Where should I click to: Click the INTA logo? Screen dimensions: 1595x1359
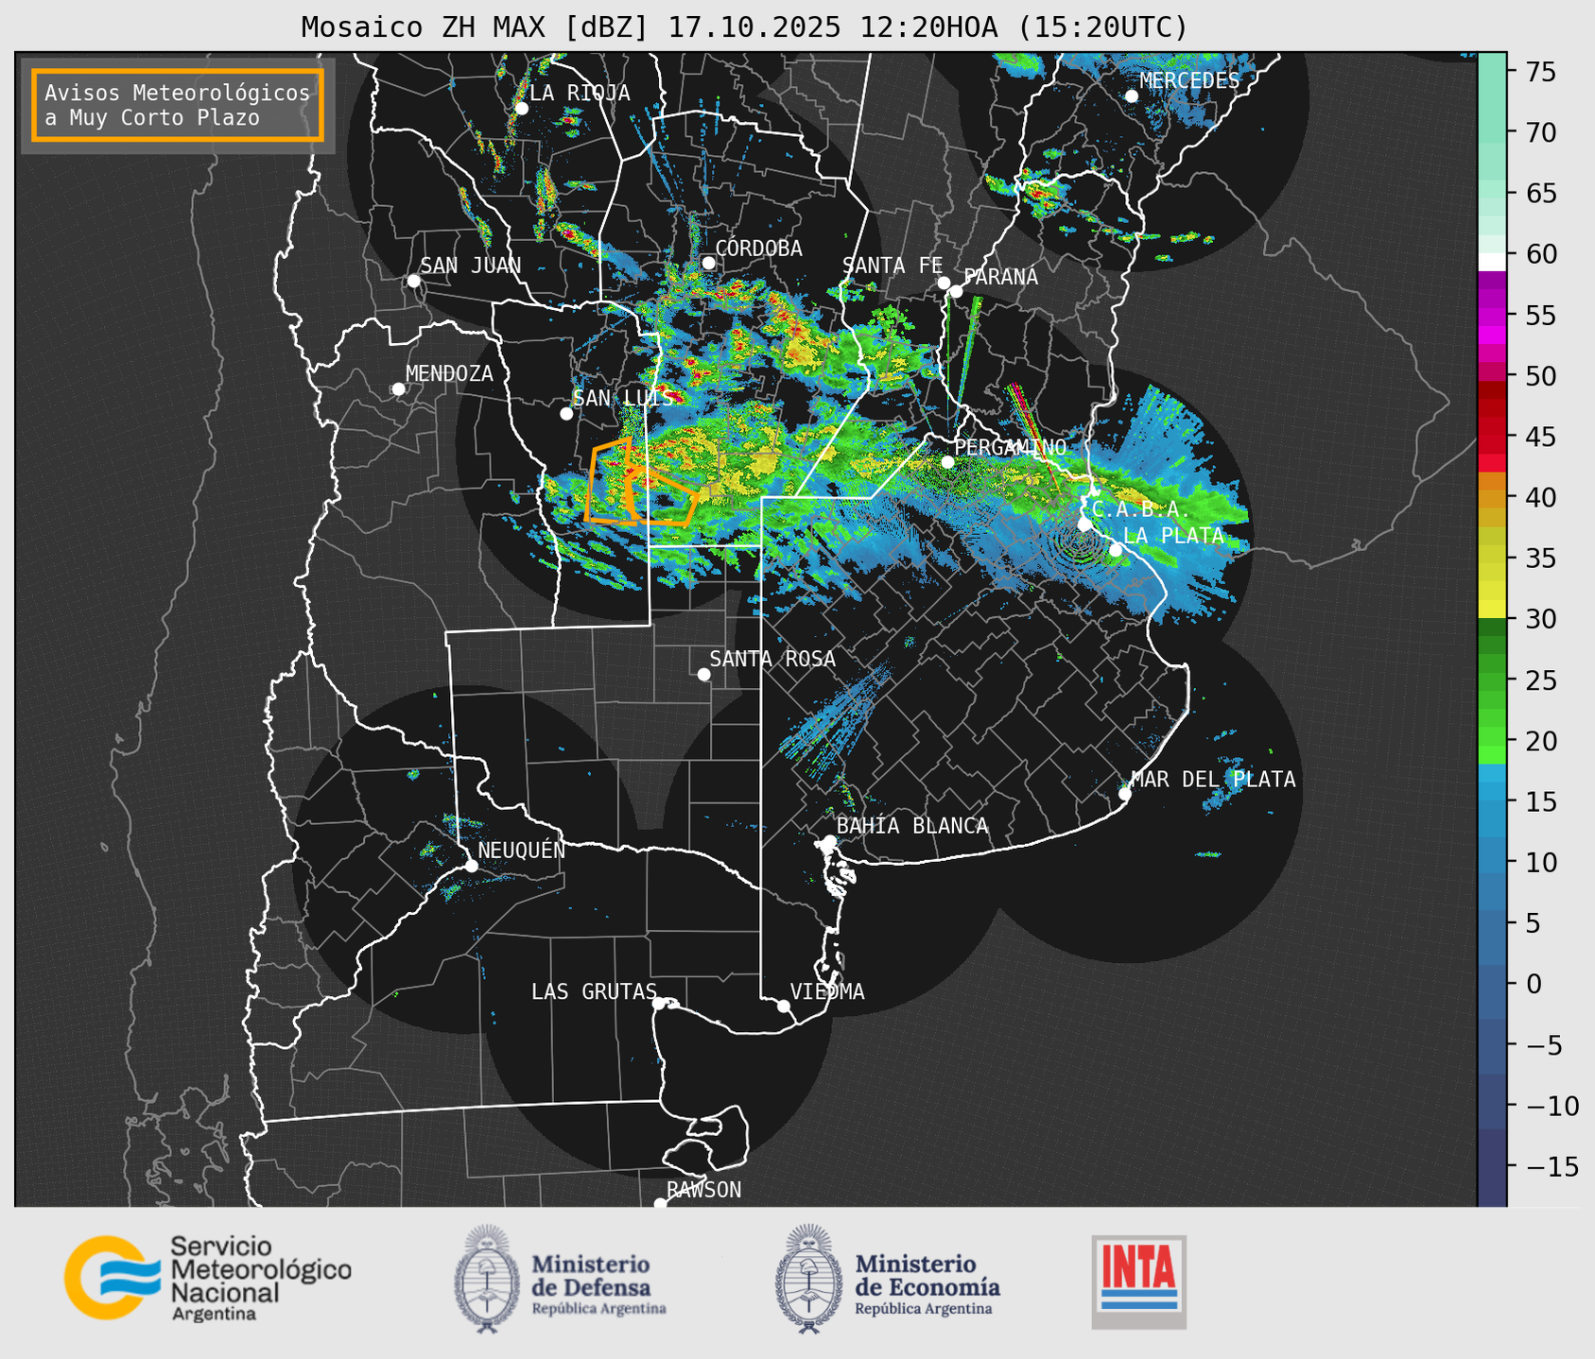(1138, 1282)
